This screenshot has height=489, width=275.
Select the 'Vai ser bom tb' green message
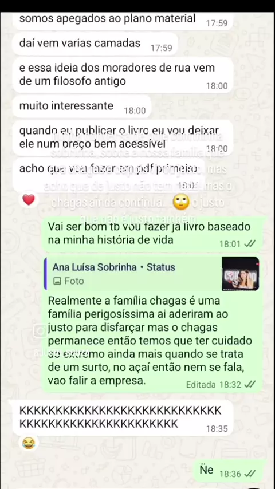pos(154,234)
